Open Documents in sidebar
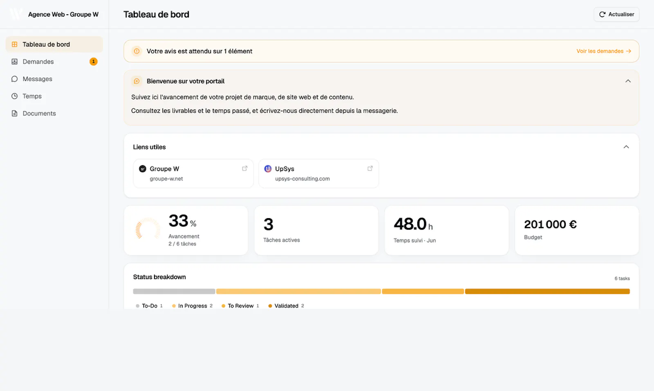The width and height of the screenshot is (654, 391). tap(54, 114)
